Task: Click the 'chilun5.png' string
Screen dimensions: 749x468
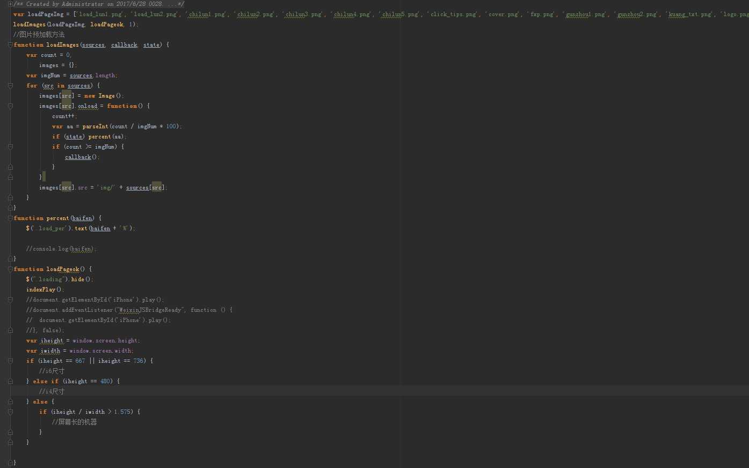Action: click(399, 14)
